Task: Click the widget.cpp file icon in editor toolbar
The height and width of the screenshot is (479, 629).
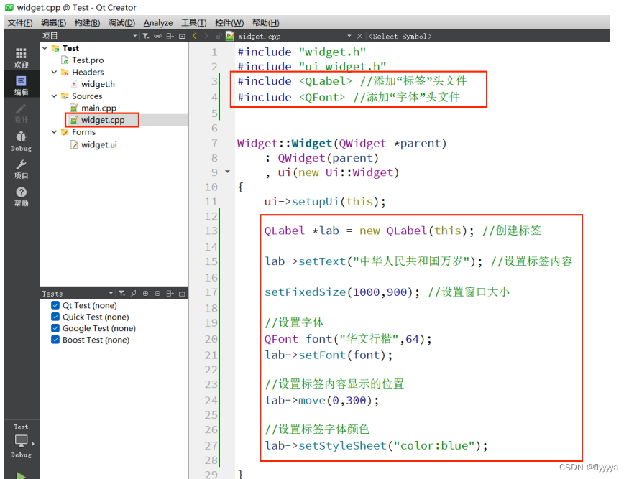Action: click(230, 36)
